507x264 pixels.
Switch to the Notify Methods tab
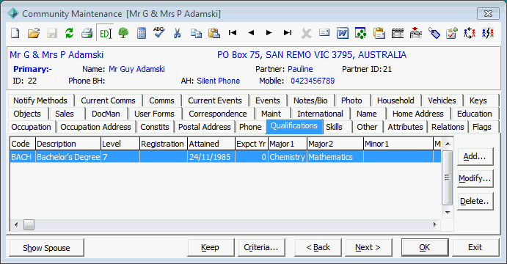(40, 100)
